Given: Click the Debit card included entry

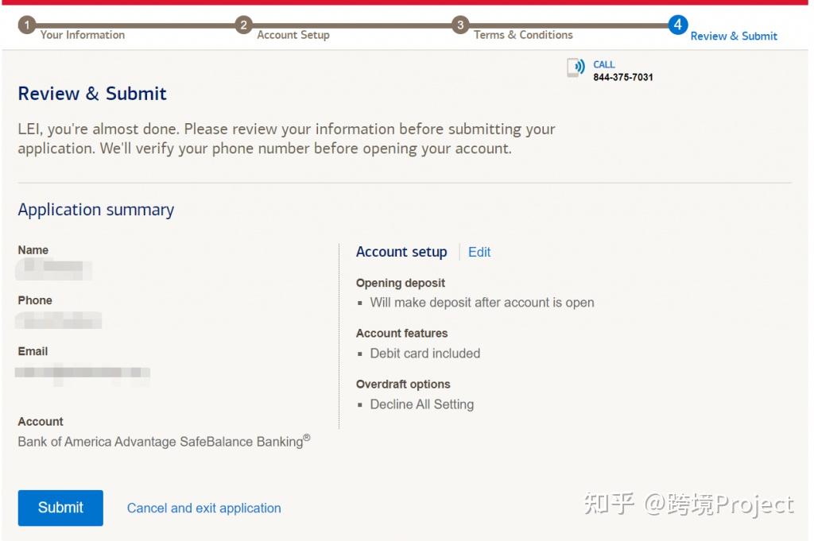Looking at the screenshot, I should tap(424, 354).
